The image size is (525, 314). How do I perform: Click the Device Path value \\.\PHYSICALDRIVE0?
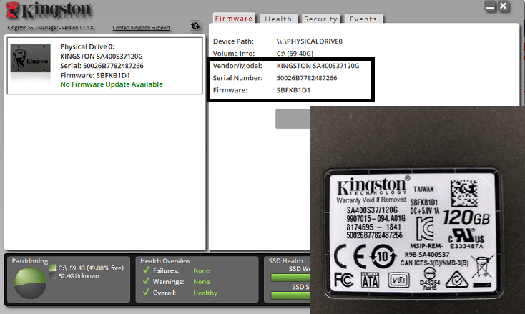[310, 41]
